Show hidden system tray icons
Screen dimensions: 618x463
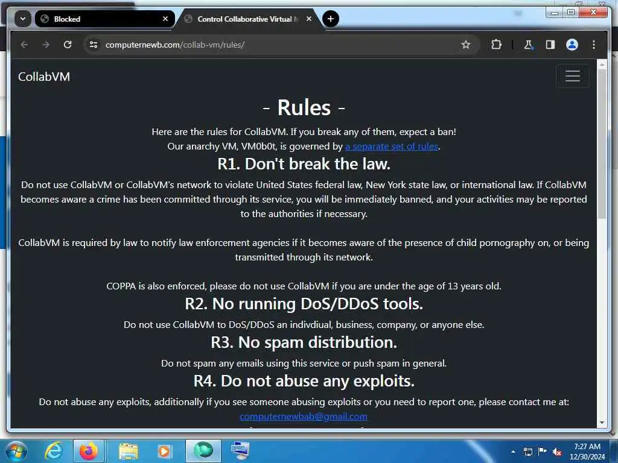(x=513, y=452)
